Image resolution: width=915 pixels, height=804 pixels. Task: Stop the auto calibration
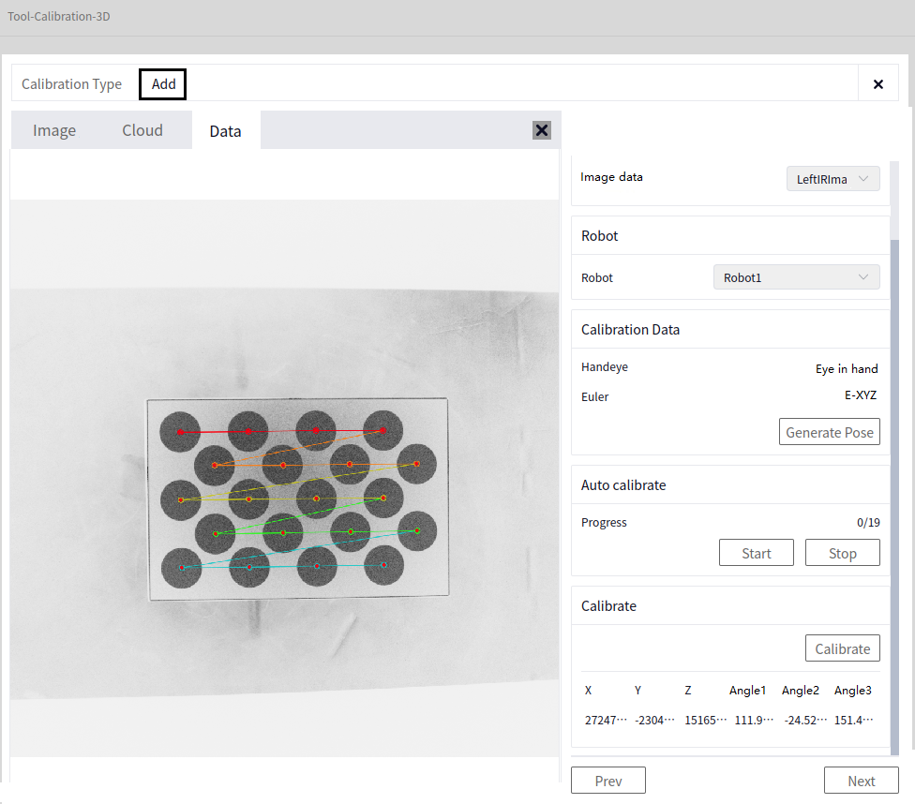(843, 553)
